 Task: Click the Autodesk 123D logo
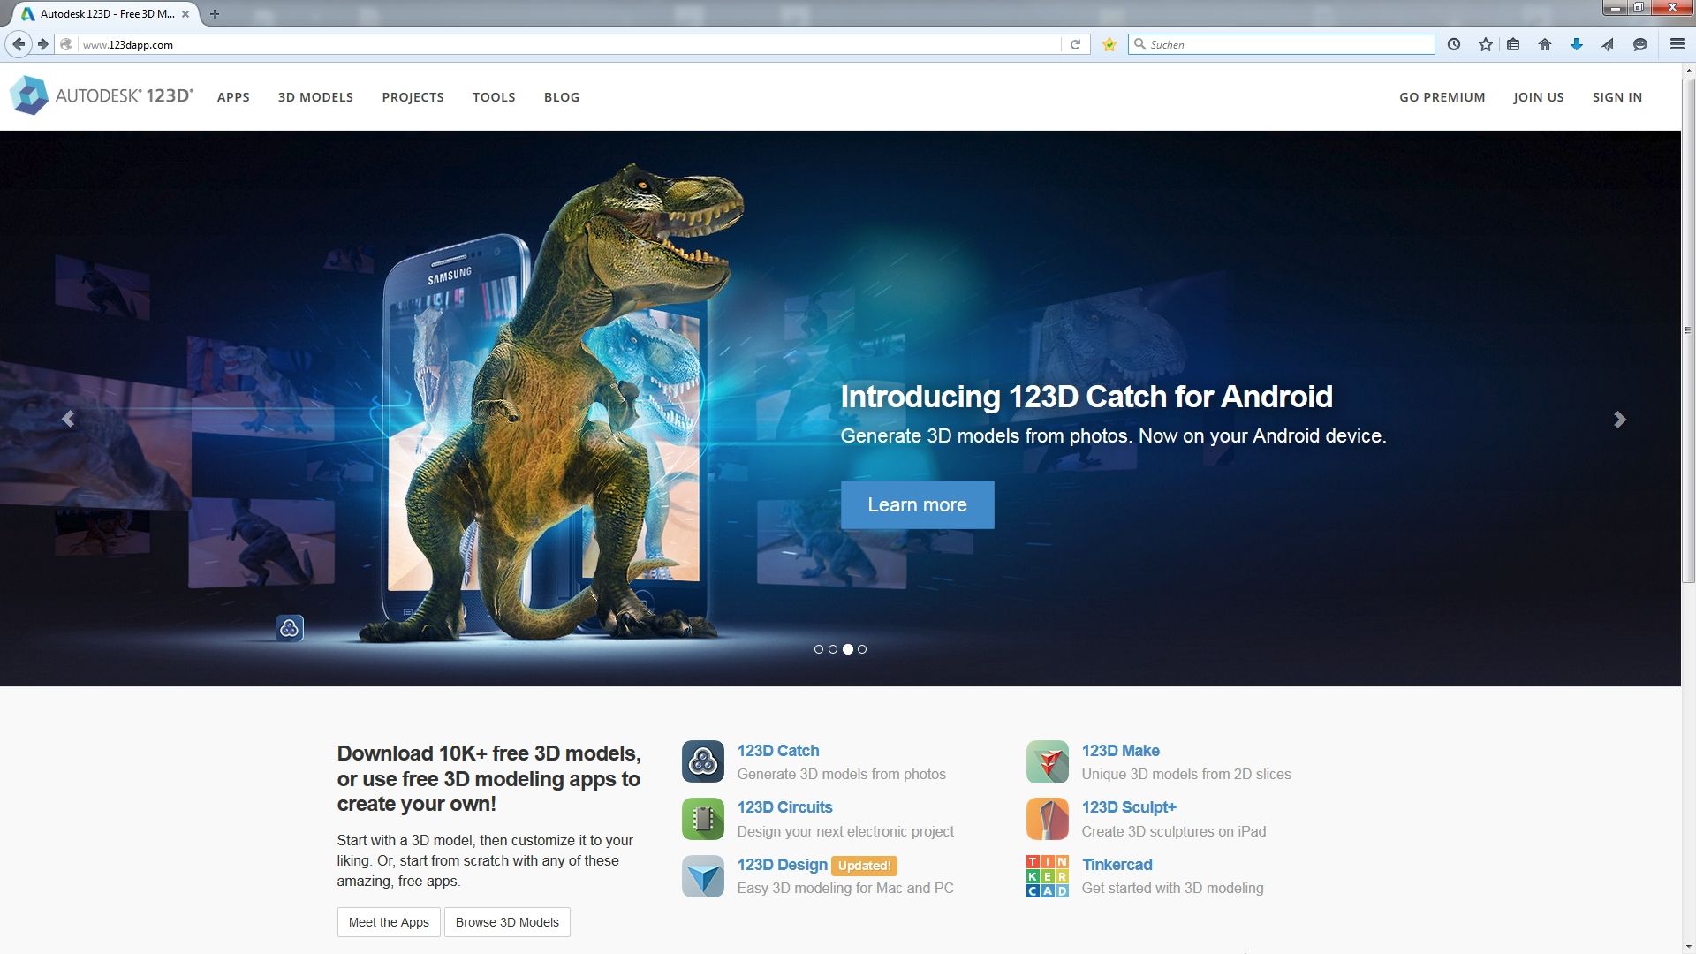(x=101, y=95)
